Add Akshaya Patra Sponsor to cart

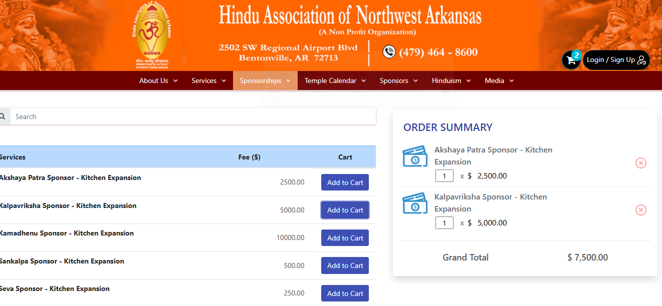click(x=345, y=182)
